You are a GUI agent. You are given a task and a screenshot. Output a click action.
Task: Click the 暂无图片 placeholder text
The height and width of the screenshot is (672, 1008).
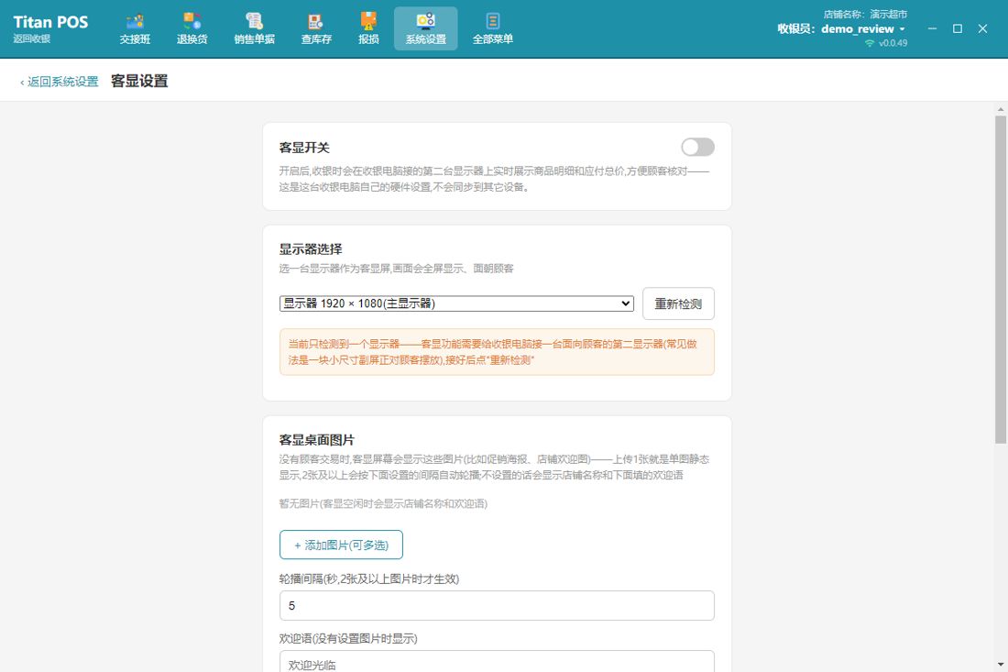pos(383,503)
